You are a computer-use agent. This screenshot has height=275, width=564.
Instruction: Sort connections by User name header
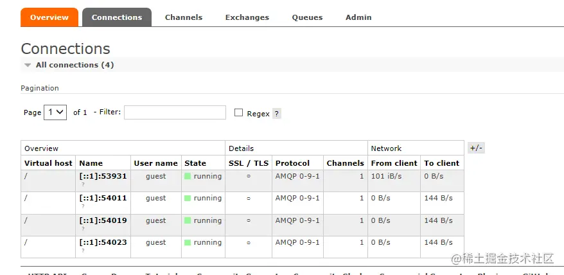(155, 163)
